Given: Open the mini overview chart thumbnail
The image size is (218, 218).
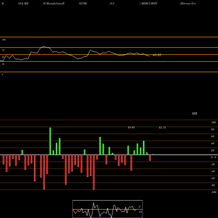Looking at the screenshot, I should click(108, 209).
